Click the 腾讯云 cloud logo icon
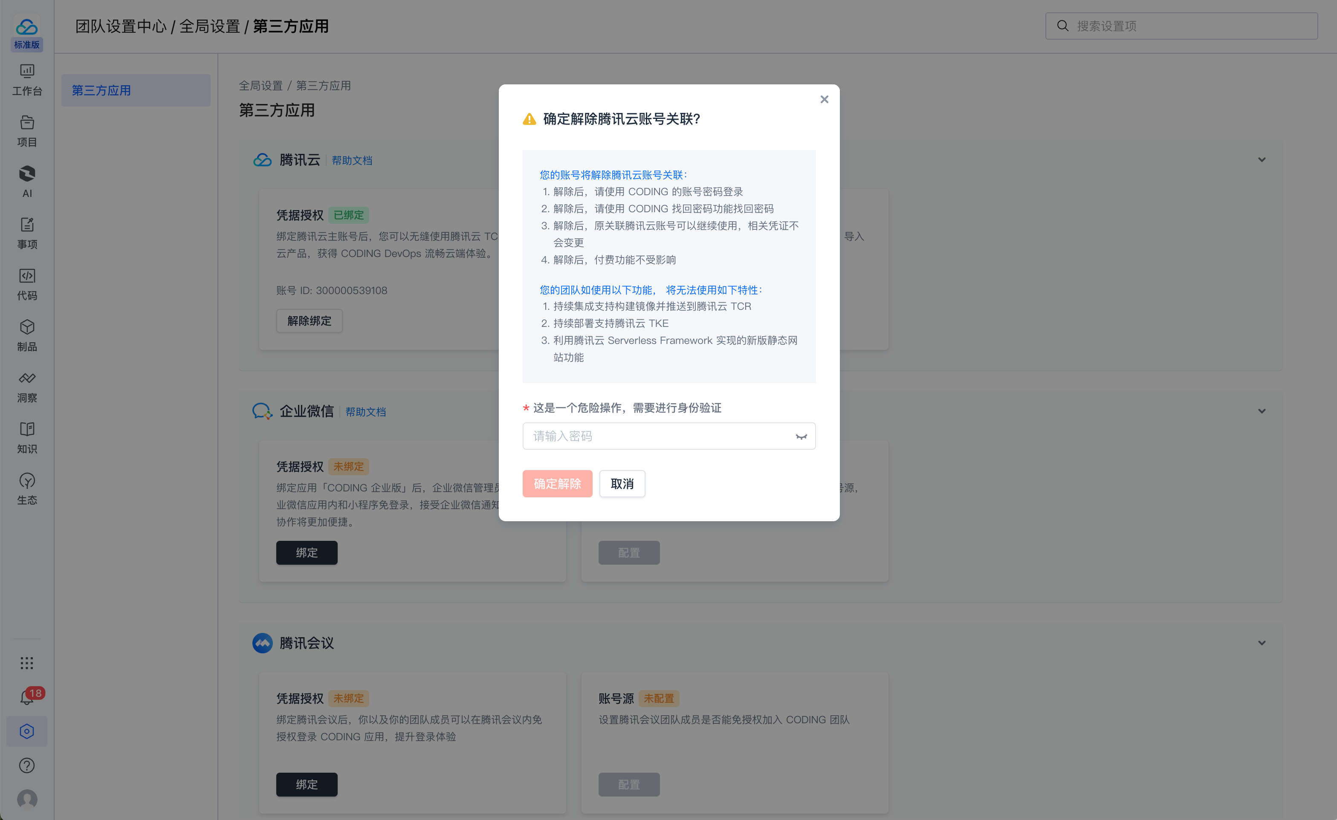This screenshot has width=1337, height=820. (262, 160)
